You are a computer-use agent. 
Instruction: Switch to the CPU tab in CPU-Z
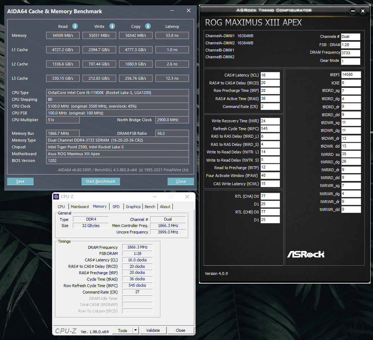point(61,207)
